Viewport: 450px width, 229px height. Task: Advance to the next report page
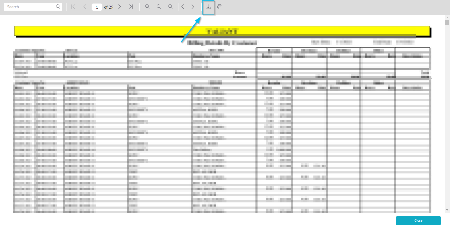click(x=119, y=7)
